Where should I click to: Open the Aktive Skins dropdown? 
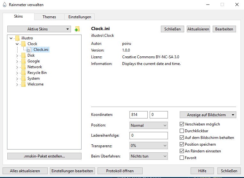tap(39, 29)
